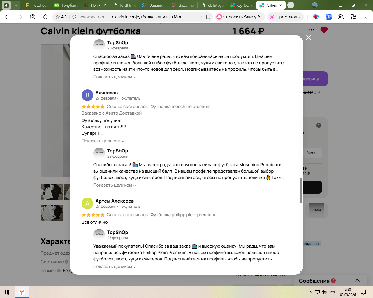Switch to the футболка Avito tab
Viewport: 373px width, 298px height.
tap(242, 5)
